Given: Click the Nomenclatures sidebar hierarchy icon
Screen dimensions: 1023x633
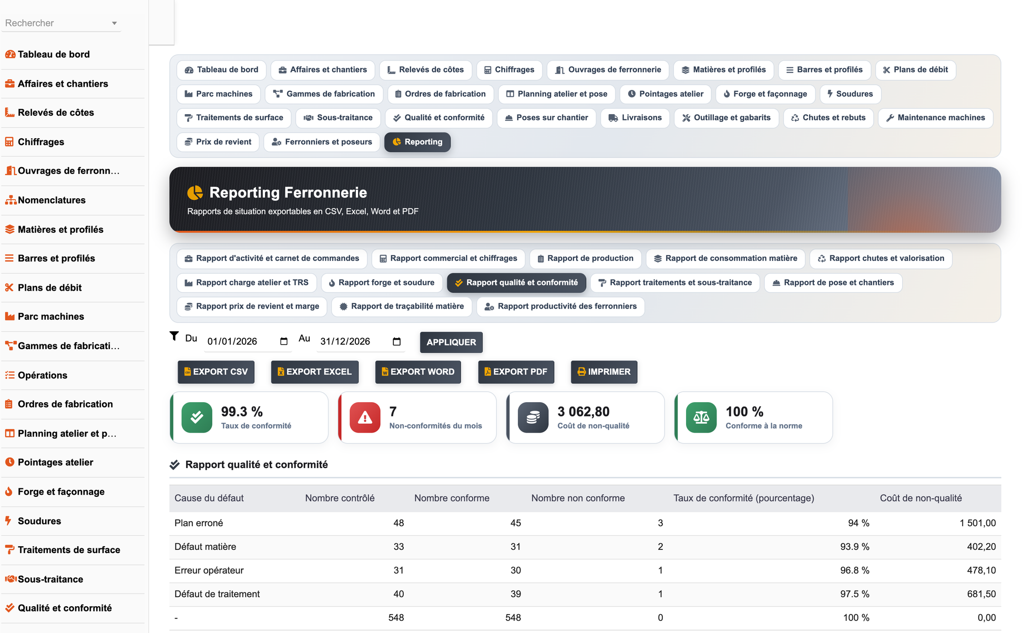Looking at the screenshot, I should (x=10, y=200).
